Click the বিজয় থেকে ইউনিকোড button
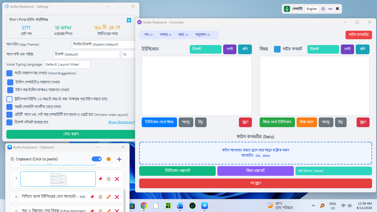The image size is (377, 212). tap(277, 122)
